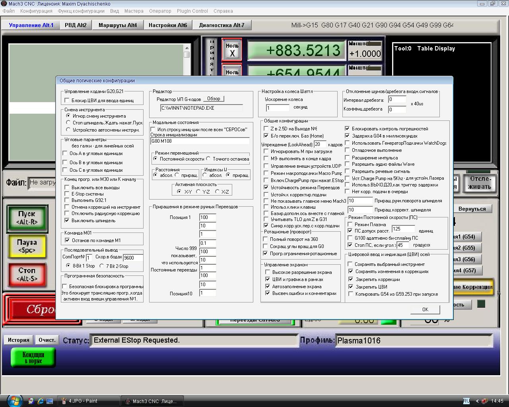
Task: Open the Диагностика Alt-7 tab
Action: pyautogui.click(x=222, y=25)
